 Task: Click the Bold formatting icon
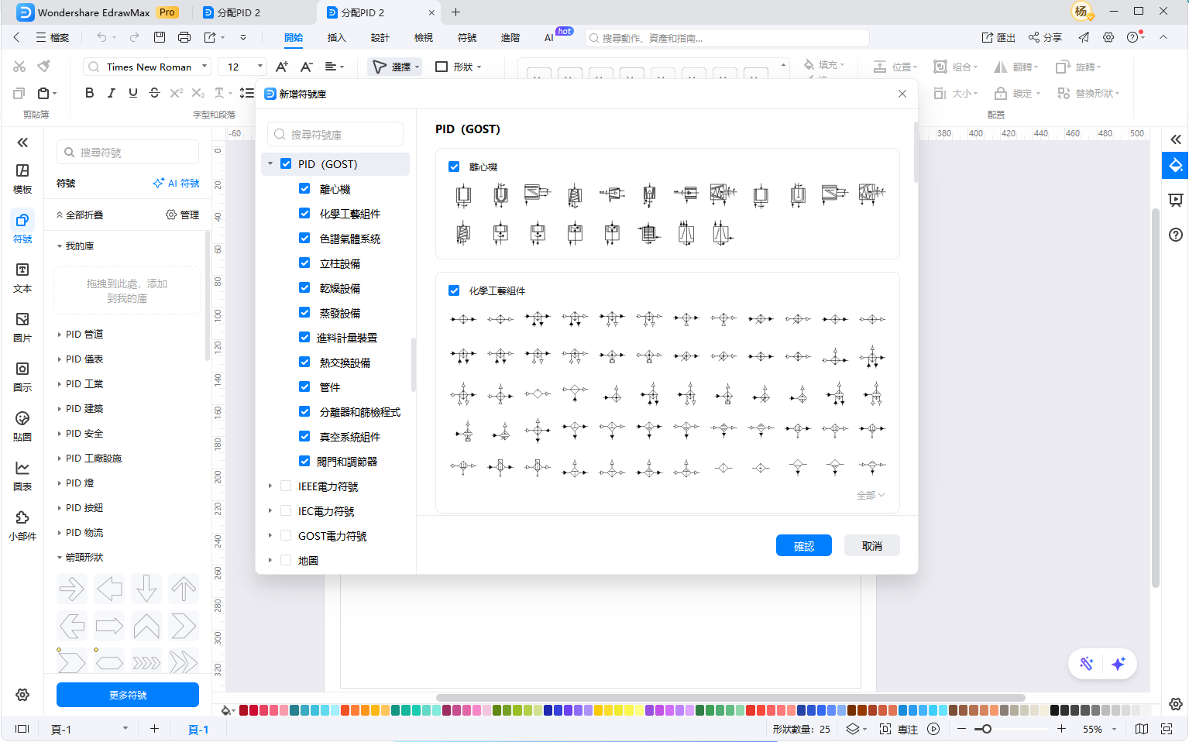(89, 93)
